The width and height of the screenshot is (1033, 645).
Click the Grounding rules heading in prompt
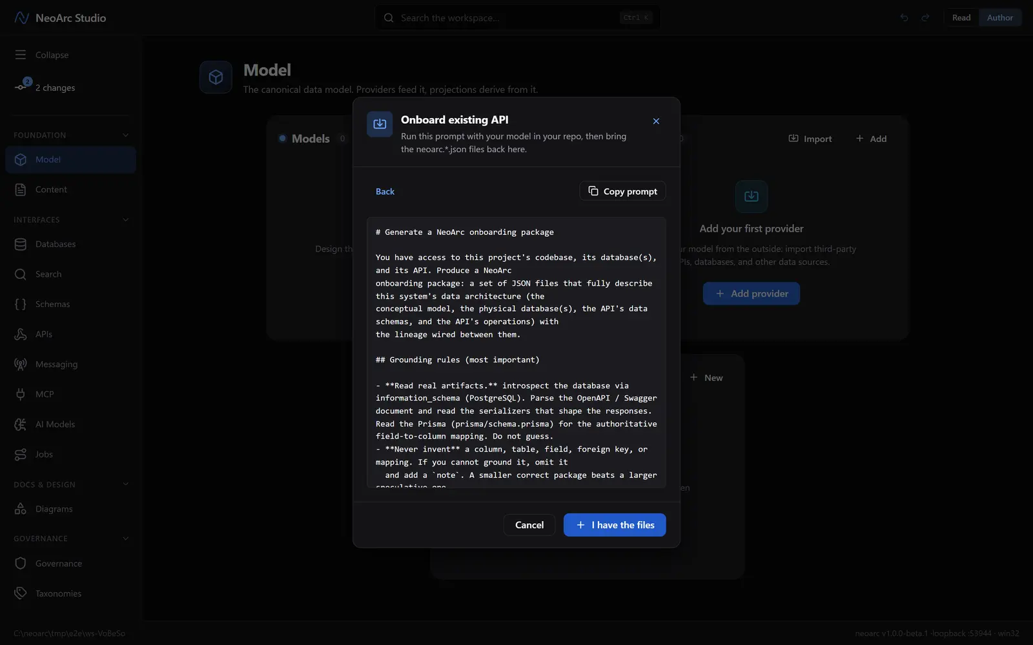tap(457, 360)
